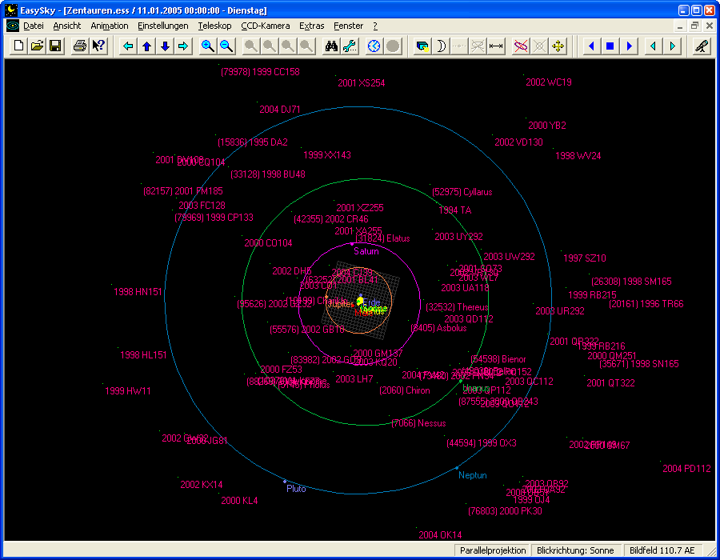Open search with the binoculars icon
The image size is (720, 560).
point(331,46)
